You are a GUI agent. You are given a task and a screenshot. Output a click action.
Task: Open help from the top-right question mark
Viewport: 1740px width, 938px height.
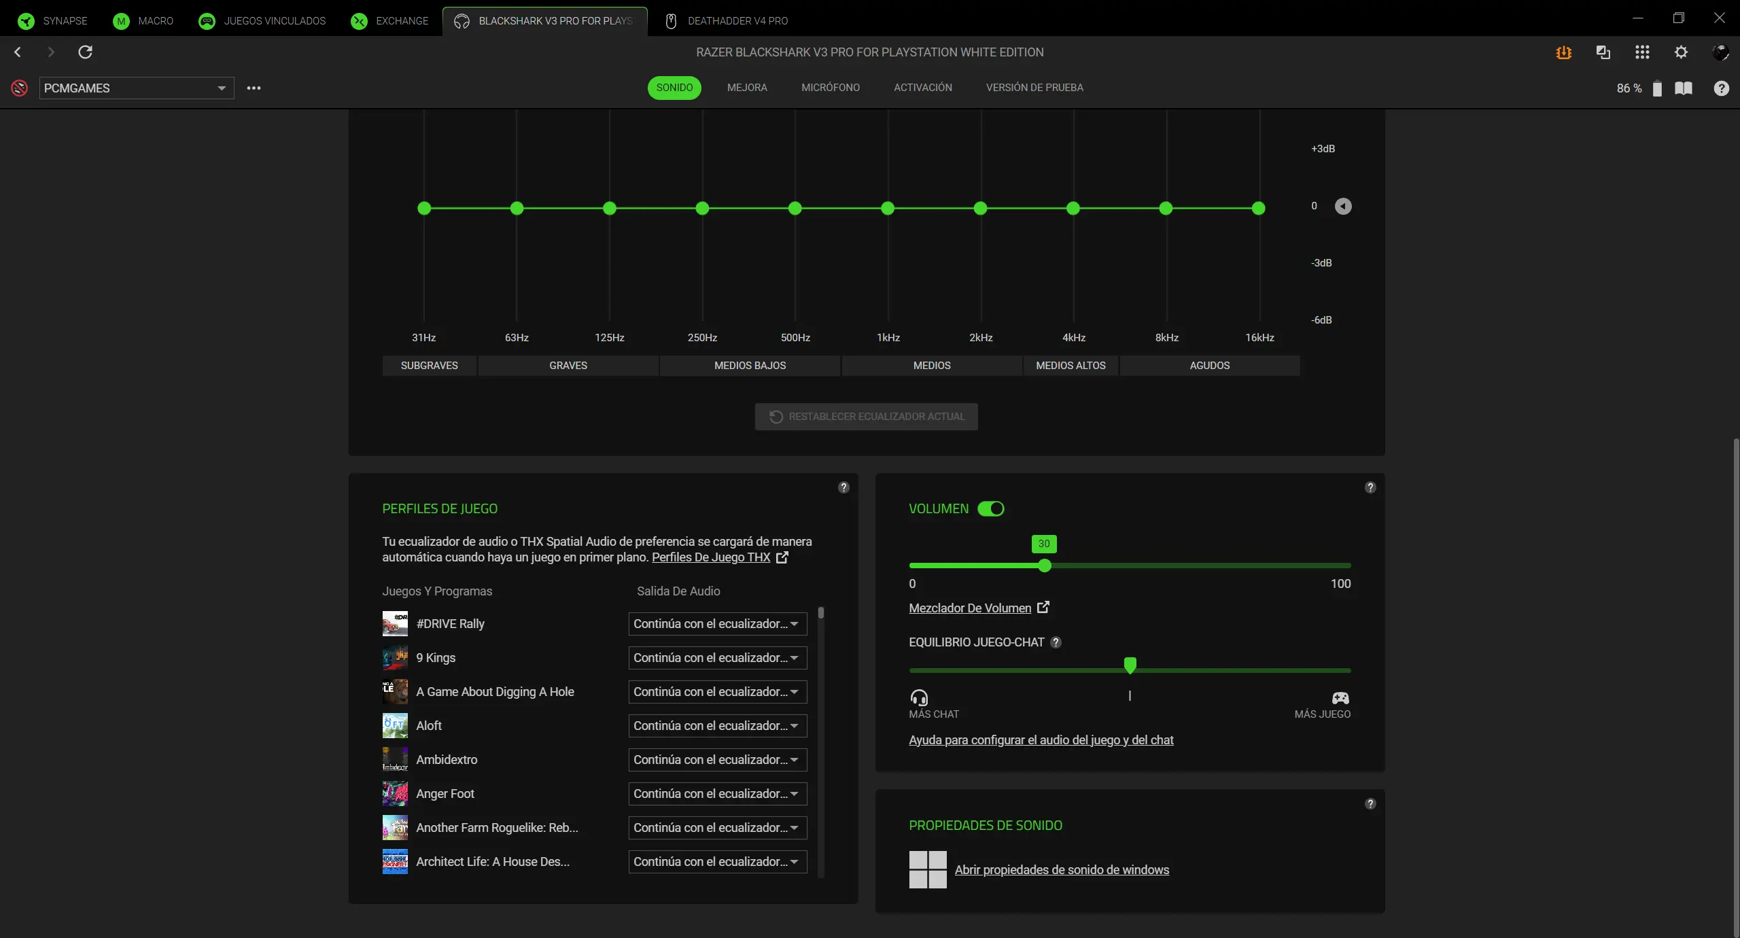tap(1721, 88)
